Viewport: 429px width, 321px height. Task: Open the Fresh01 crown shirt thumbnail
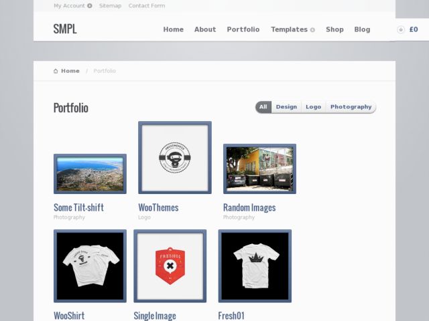click(255, 266)
